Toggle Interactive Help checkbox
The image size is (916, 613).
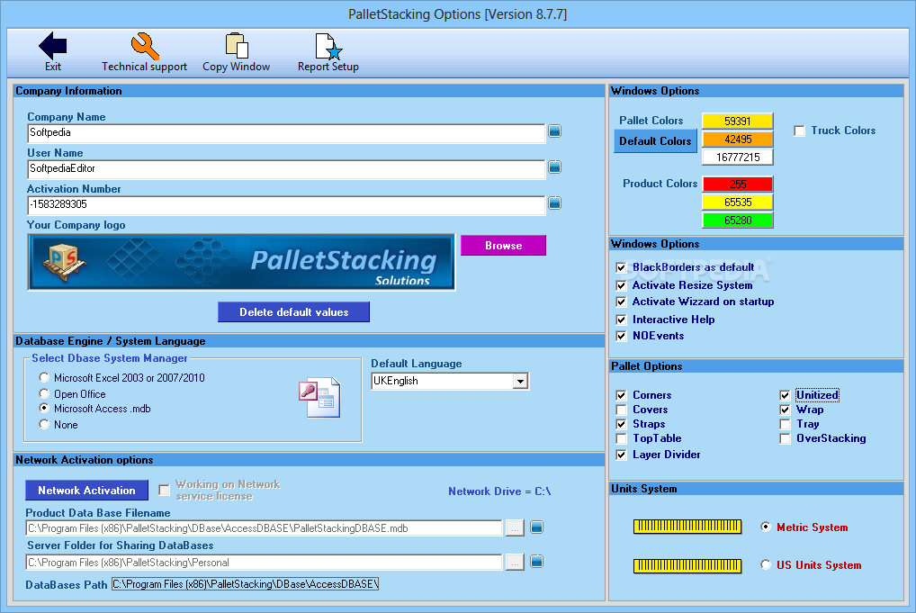coord(621,320)
